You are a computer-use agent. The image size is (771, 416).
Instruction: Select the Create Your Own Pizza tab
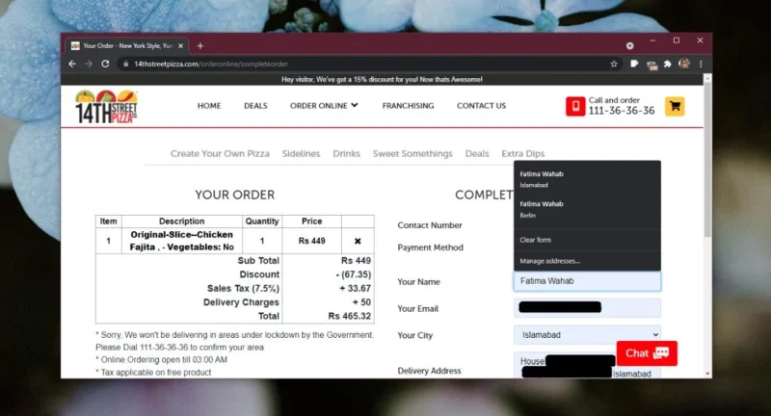(x=220, y=154)
